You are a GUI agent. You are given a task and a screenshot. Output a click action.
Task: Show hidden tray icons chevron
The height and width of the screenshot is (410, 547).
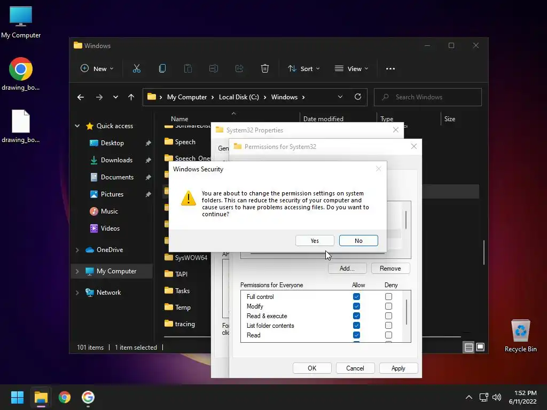point(469,397)
